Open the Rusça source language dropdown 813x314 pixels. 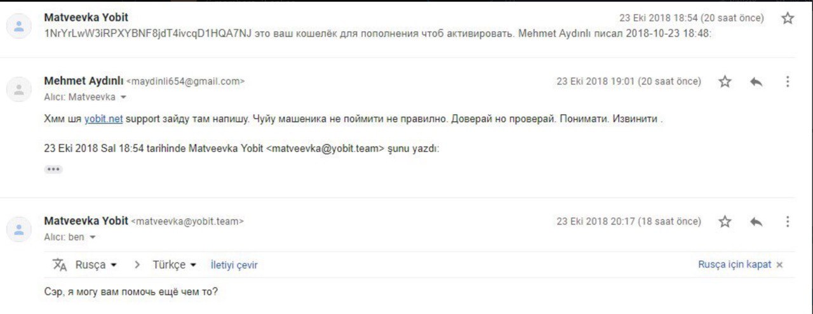(x=96, y=265)
